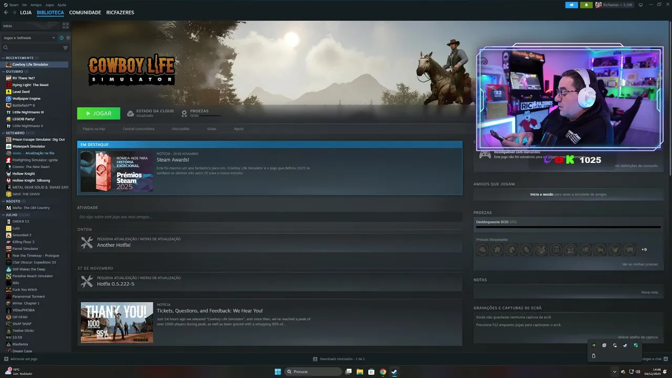Open the Ver menu
The height and width of the screenshot is (378, 672).
(25, 5)
